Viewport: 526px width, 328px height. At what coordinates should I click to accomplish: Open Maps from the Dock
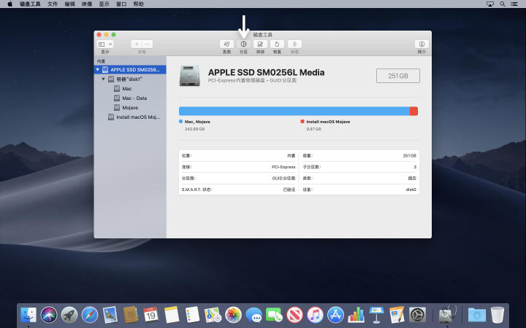213,315
